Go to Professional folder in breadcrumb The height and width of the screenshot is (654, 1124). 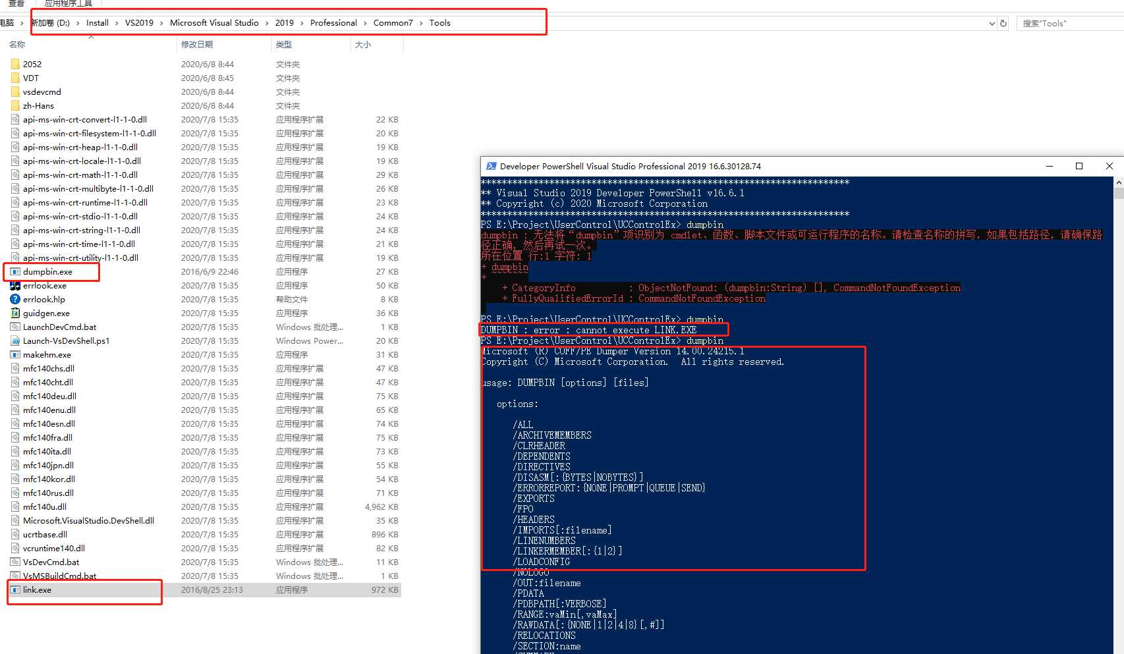[333, 23]
